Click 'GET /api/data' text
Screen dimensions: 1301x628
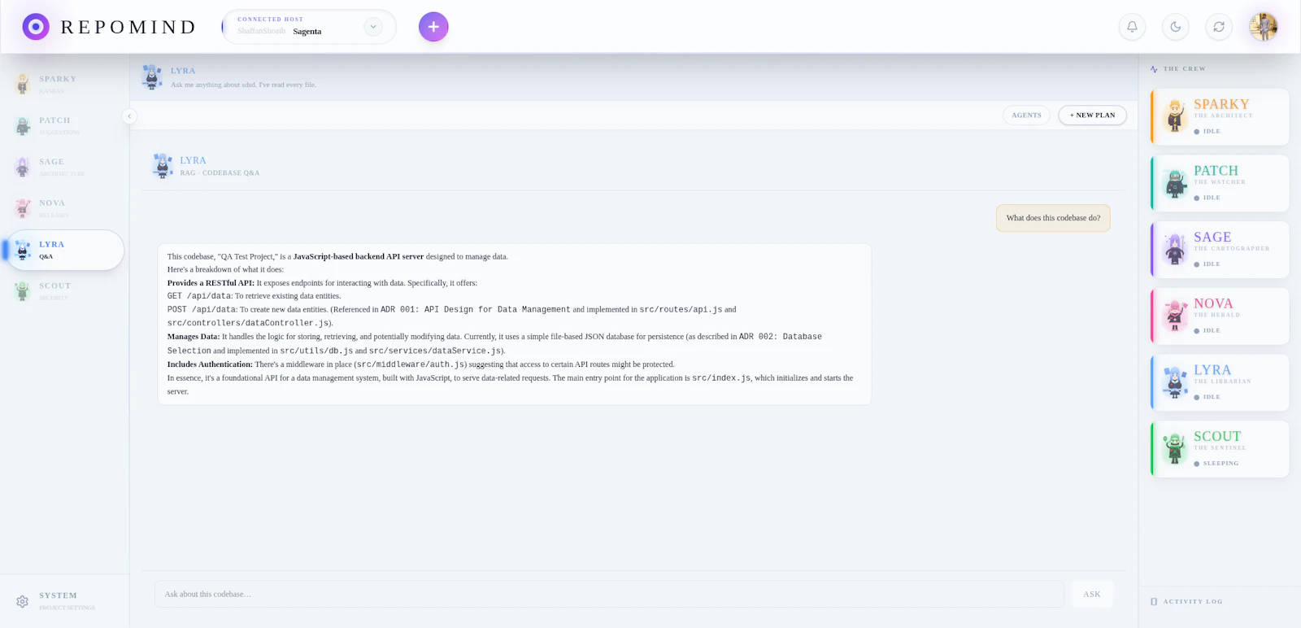click(199, 296)
